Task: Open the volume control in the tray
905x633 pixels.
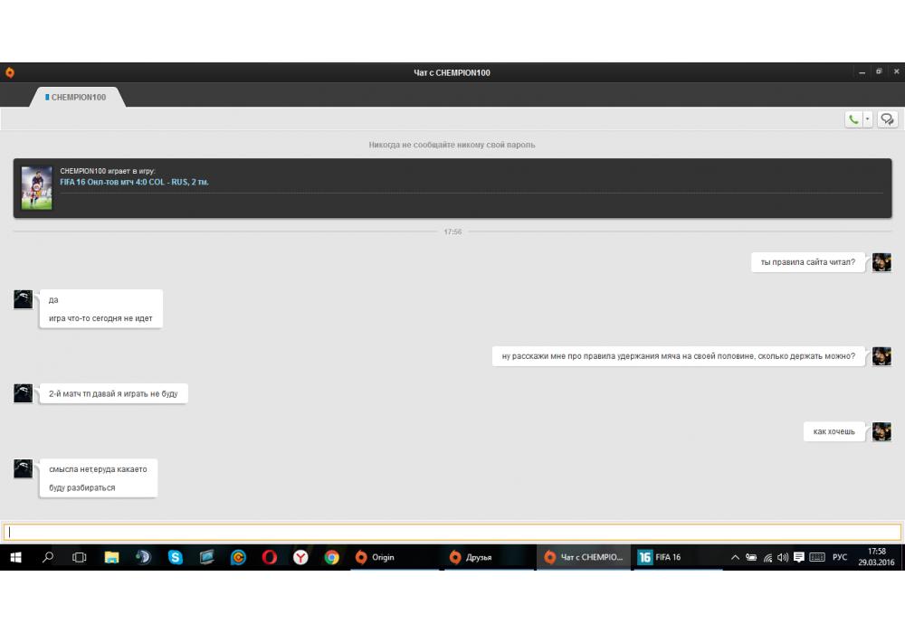Action: [x=783, y=557]
